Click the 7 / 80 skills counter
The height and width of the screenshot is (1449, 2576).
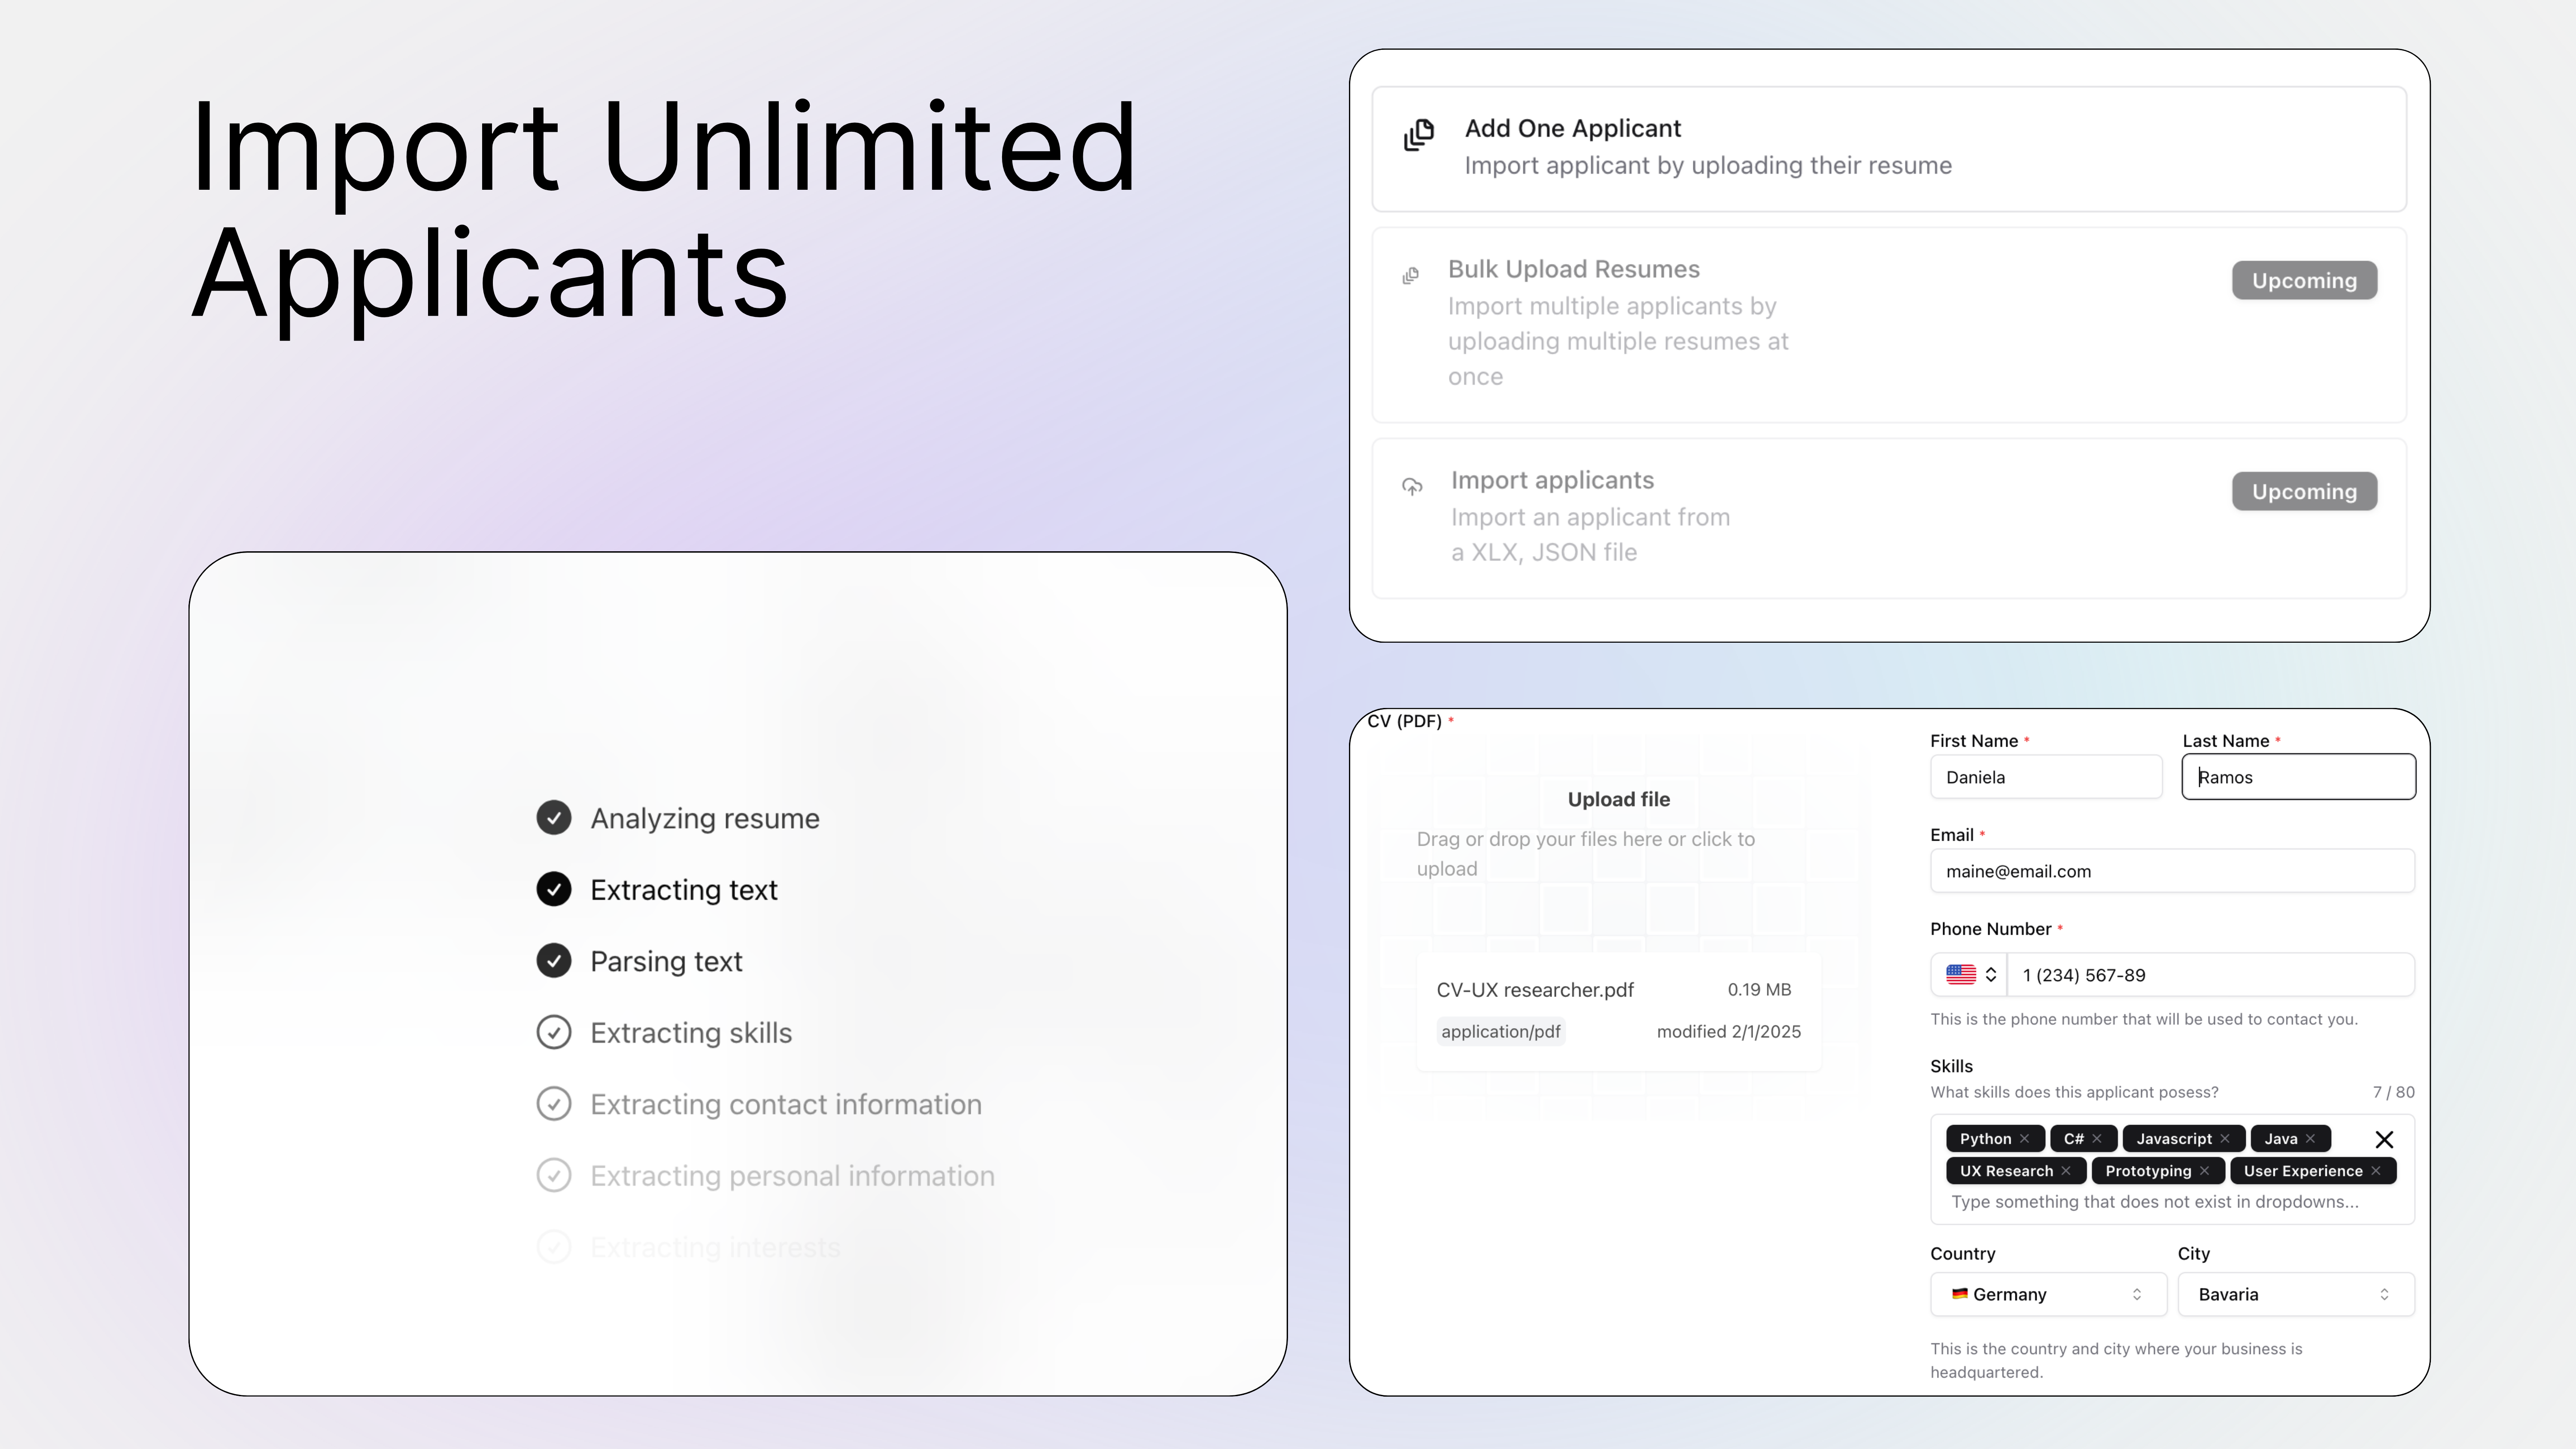pyautogui.click(x=2393, y=1092)
